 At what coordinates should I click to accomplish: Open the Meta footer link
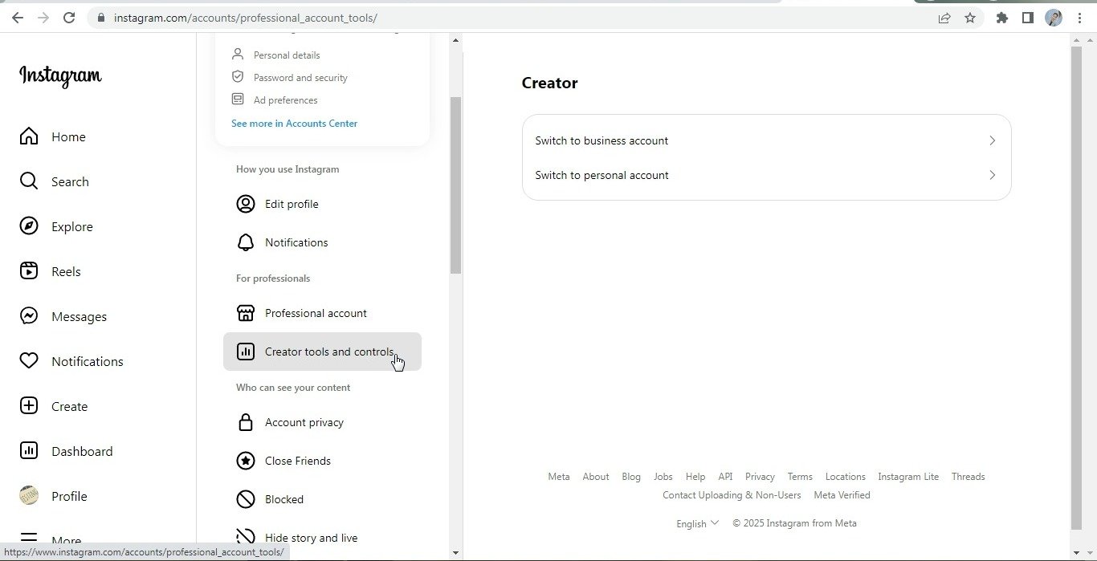tap(559, 477)
